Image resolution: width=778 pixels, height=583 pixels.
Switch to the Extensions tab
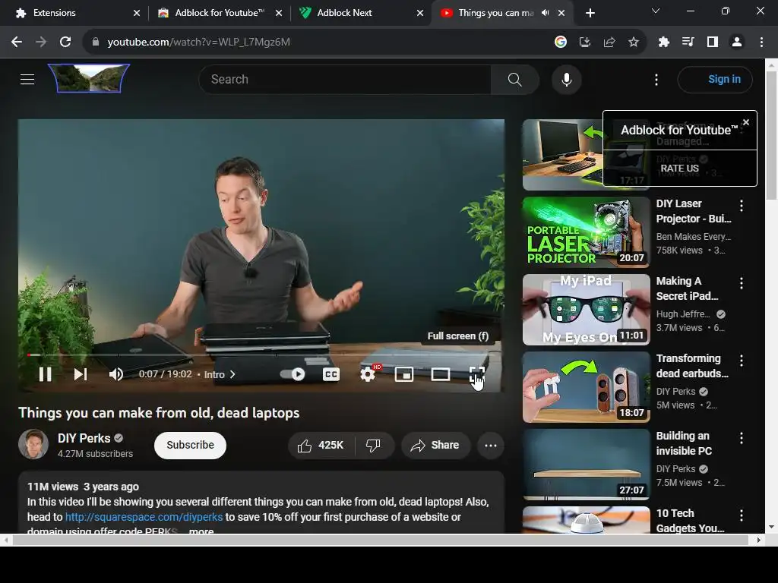tap(74, 13)
